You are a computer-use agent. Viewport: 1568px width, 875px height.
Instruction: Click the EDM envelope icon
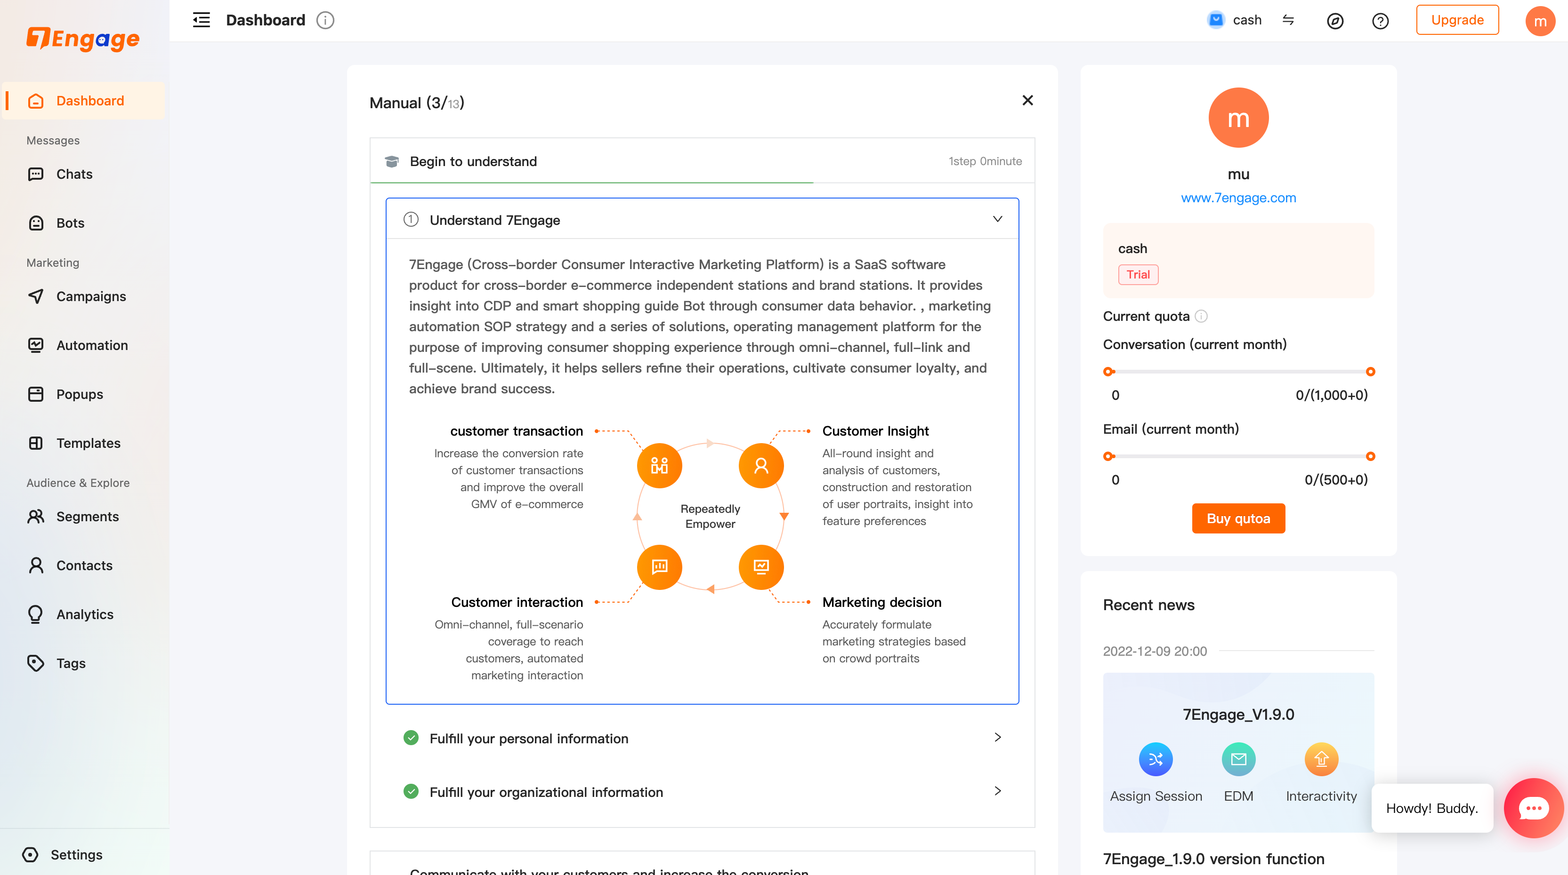tap(1238, 759)
